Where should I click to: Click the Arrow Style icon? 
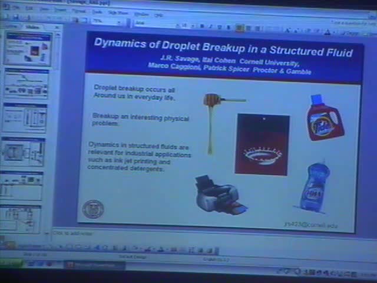(x=191, y=250)
